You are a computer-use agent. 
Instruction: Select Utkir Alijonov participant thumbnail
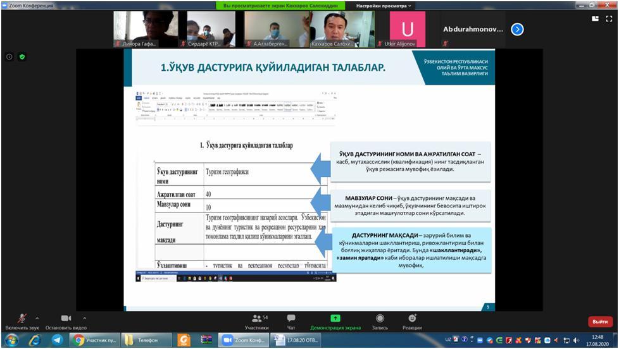408,29
